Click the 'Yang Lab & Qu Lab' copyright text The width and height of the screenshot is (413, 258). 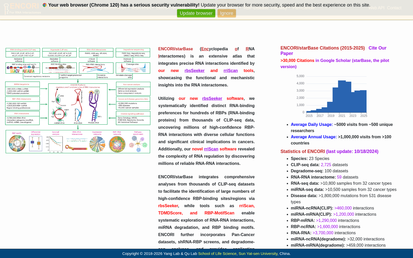(x=180, y=253)
